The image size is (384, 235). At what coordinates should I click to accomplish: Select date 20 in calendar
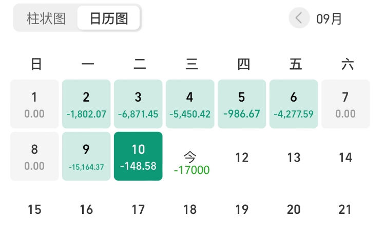(294, 209)
